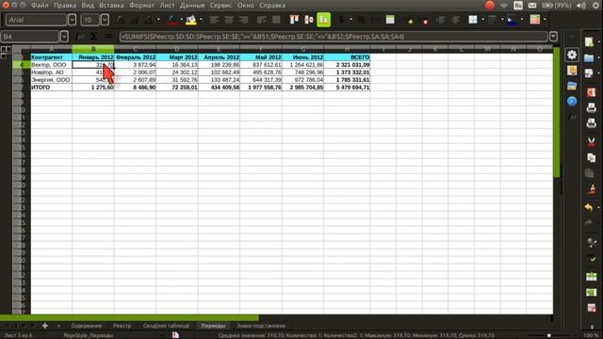603x339 pixels.
Task: Apply currency number format
Action: click(x=341, y=20)
